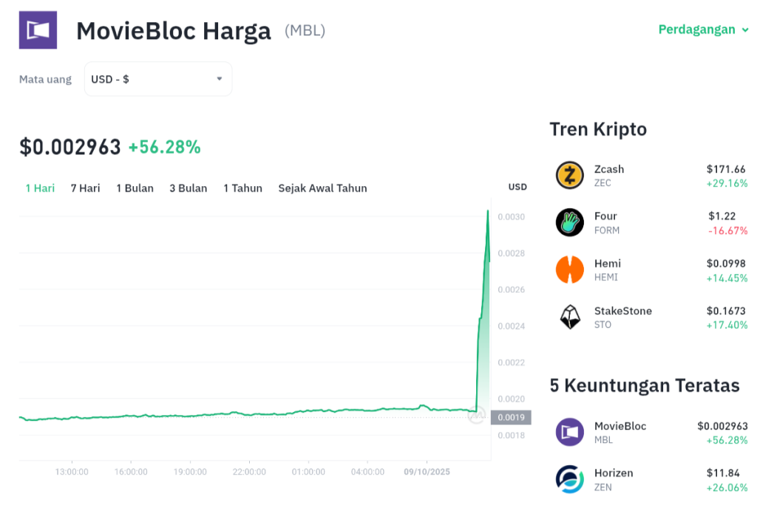Click the StakeStone coin icon
Image resolution: width=757 pixels, height=505 pixels.
570,317
